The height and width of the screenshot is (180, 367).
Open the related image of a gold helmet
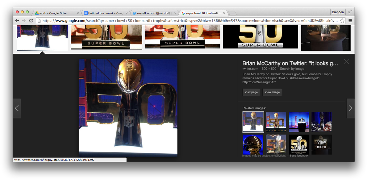coord(253,144)
